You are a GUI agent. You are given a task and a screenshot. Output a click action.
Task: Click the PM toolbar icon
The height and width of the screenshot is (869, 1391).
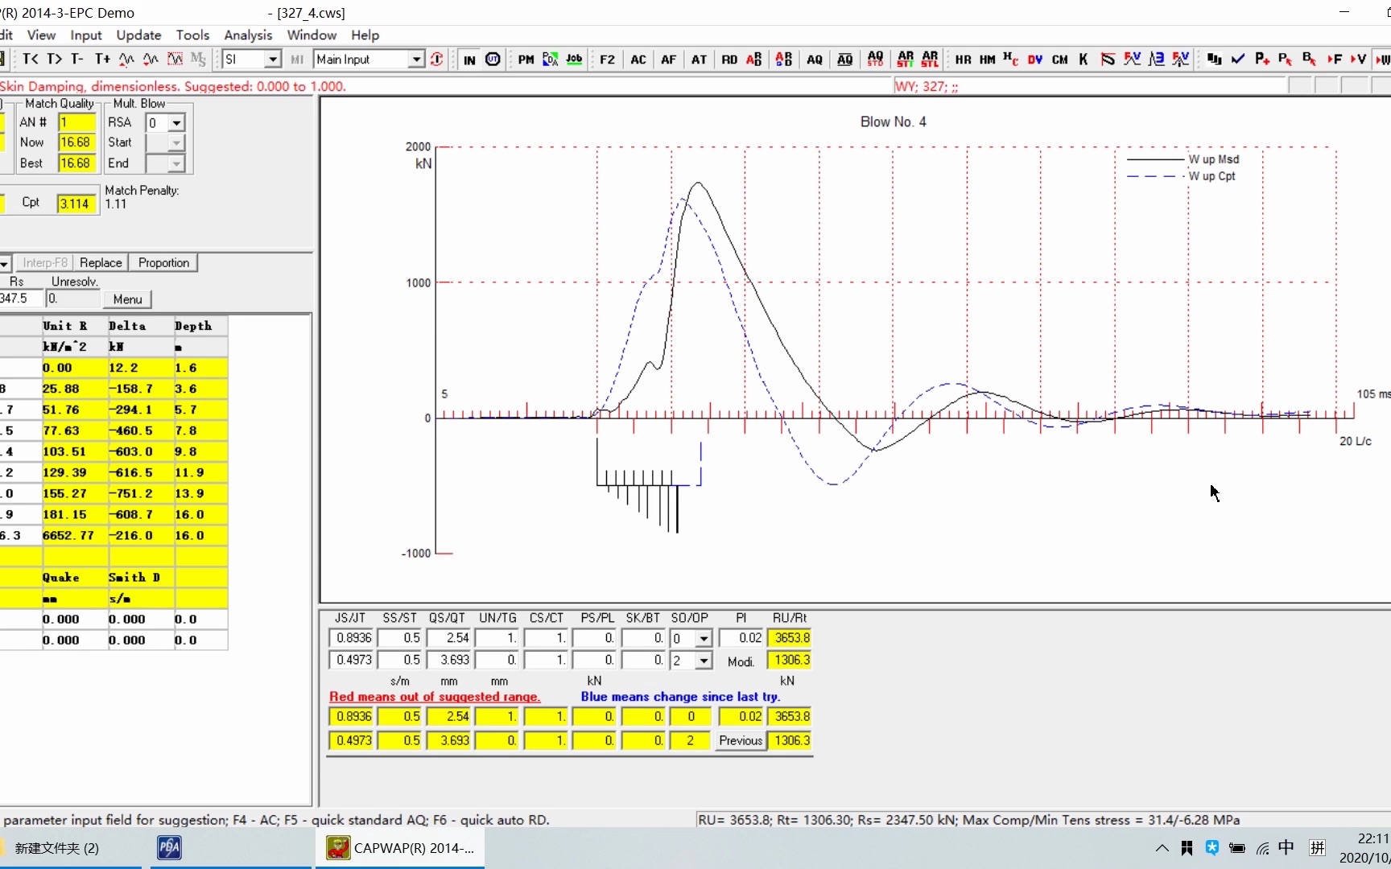point(526,60)
